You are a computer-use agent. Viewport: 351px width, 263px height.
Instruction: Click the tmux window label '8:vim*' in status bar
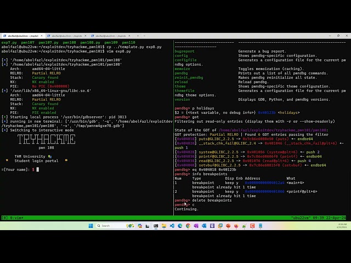coord(16,218)
